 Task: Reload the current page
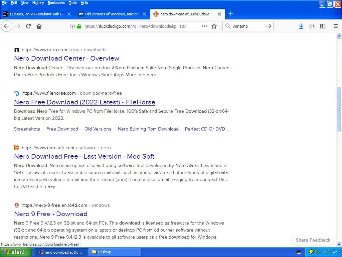tap(28, 26)
